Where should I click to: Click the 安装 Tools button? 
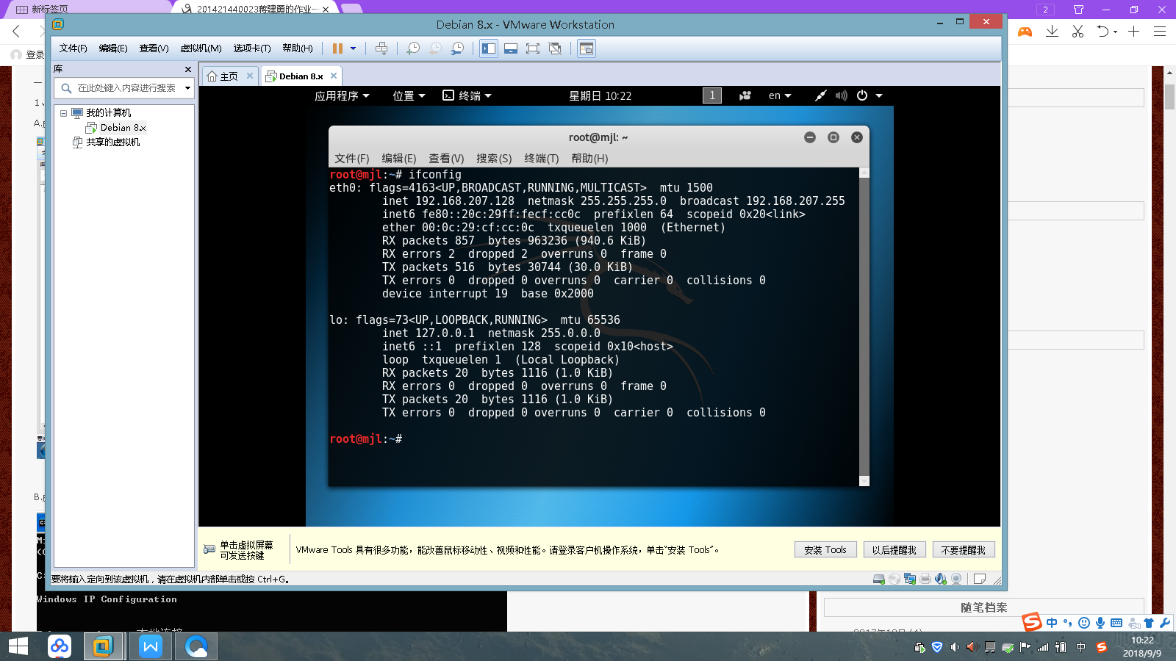[x=825, y=550]
